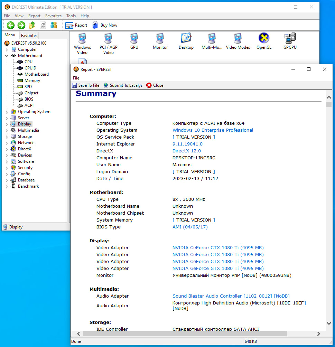The height and width of the screenshot is (347, 335).
Task: Open the GPU page icon
Action: (x=134, y=41)
